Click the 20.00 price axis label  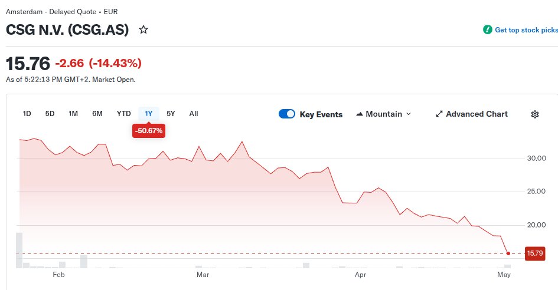[x=536, y=225]
